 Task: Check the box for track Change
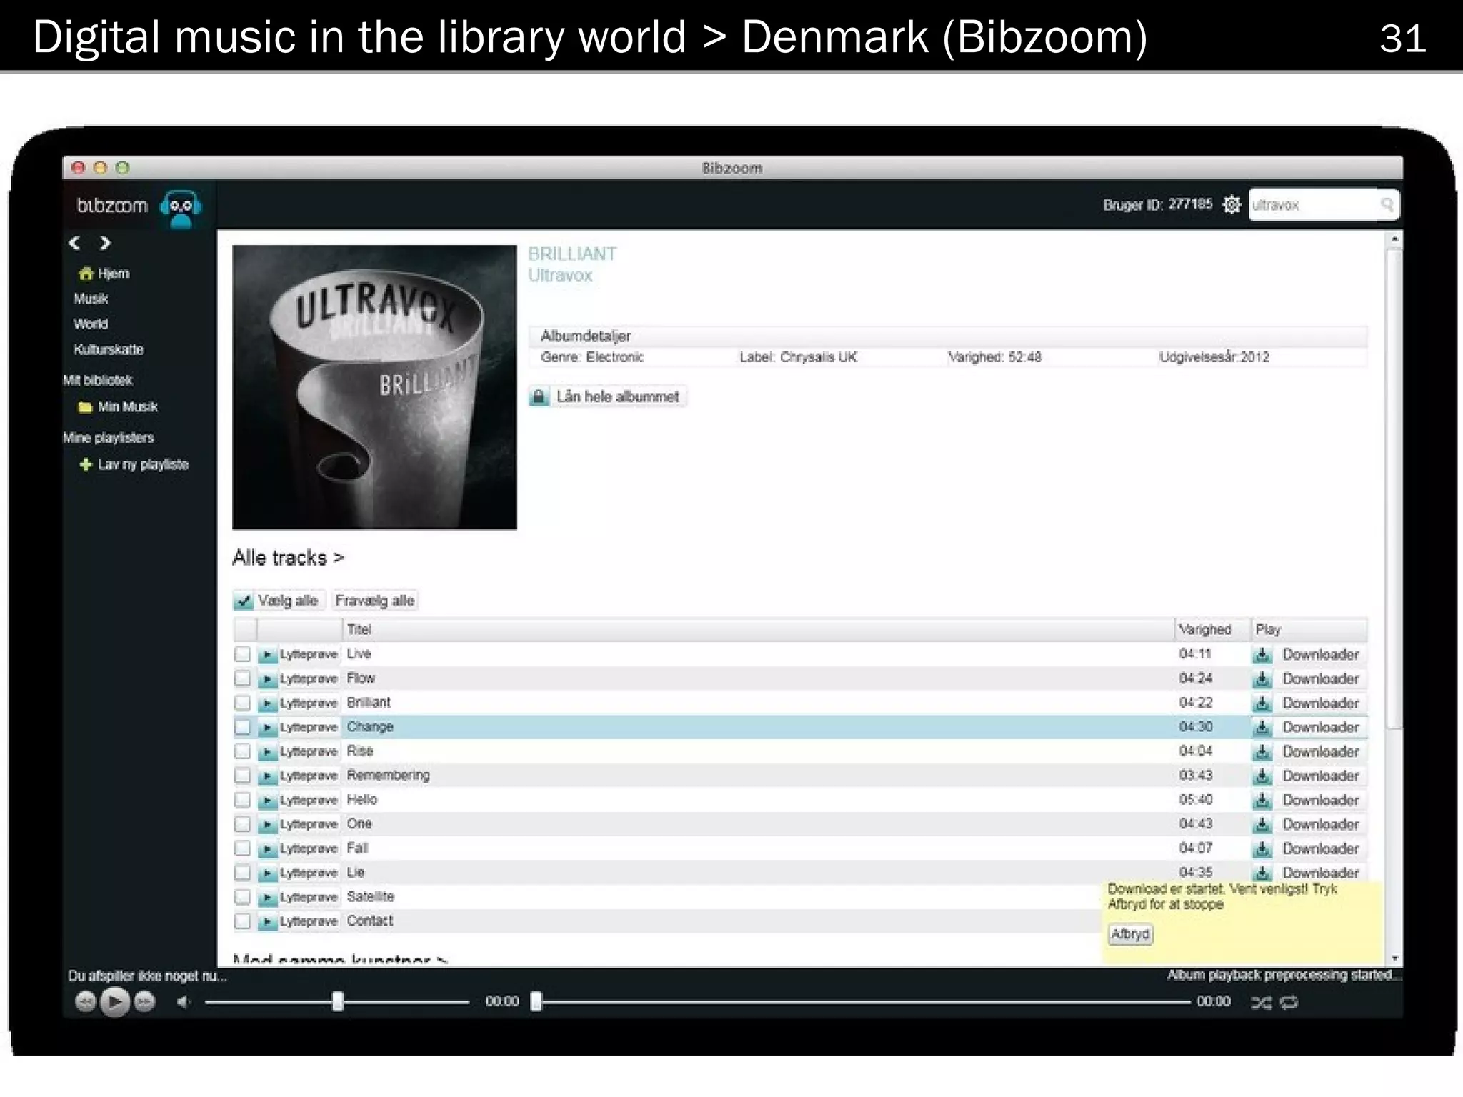tap(243, 727)
